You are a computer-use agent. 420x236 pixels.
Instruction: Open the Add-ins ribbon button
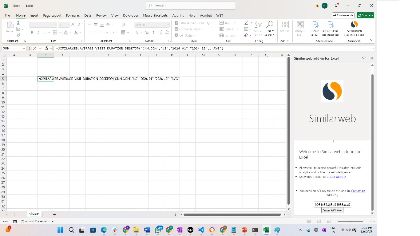pyautogui.click(x=285, y=27)
